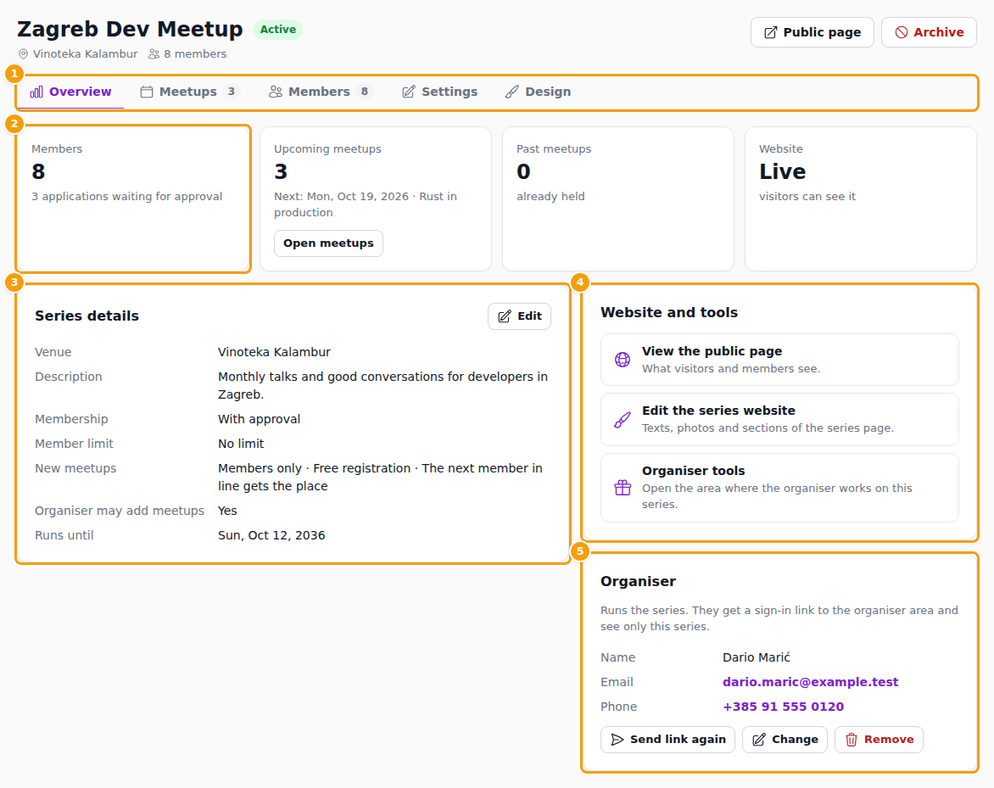994x788 pixels.
Task: Archive the Zagreb Dev Meetup series
Action: click(x=929, y=32)
